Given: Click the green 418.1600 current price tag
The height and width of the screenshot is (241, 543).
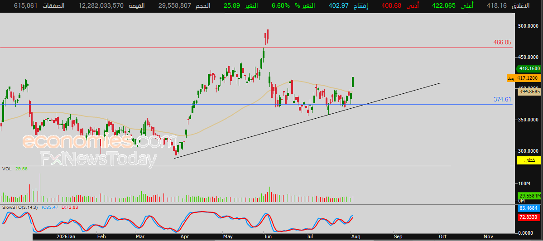Looking at the screenshot, I should 528,68.
